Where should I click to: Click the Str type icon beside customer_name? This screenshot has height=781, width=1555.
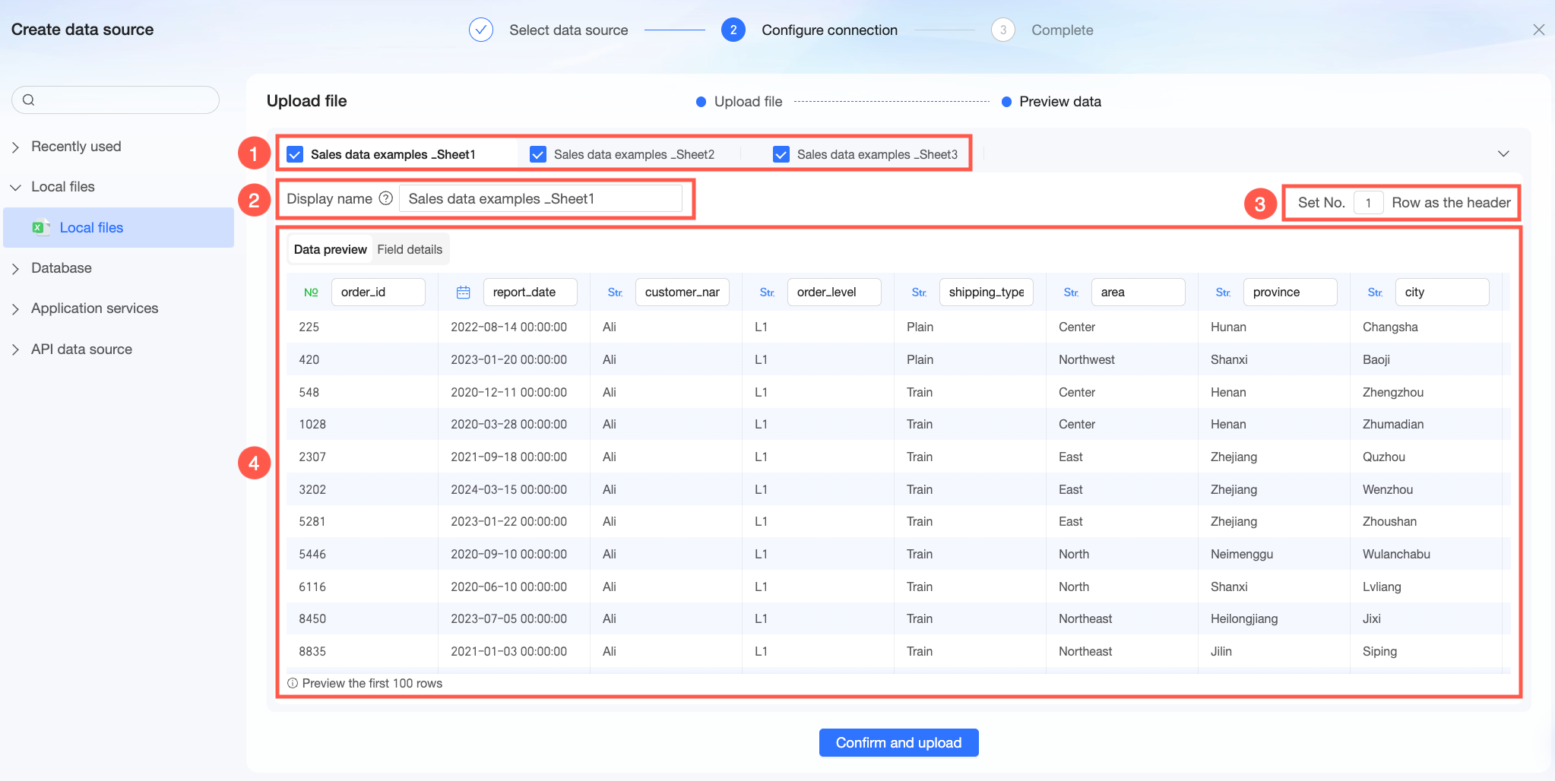615,292
